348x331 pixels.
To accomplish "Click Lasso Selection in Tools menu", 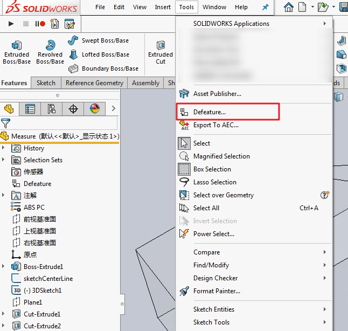I will click(254, 182).
